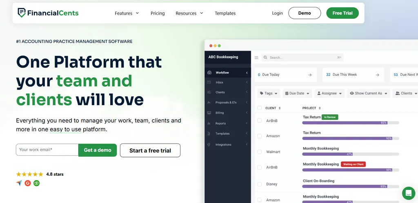Viewport: 418px width, 203px height.
Task: Tick the select-all checkbox in table header
Action: [259, 108]
